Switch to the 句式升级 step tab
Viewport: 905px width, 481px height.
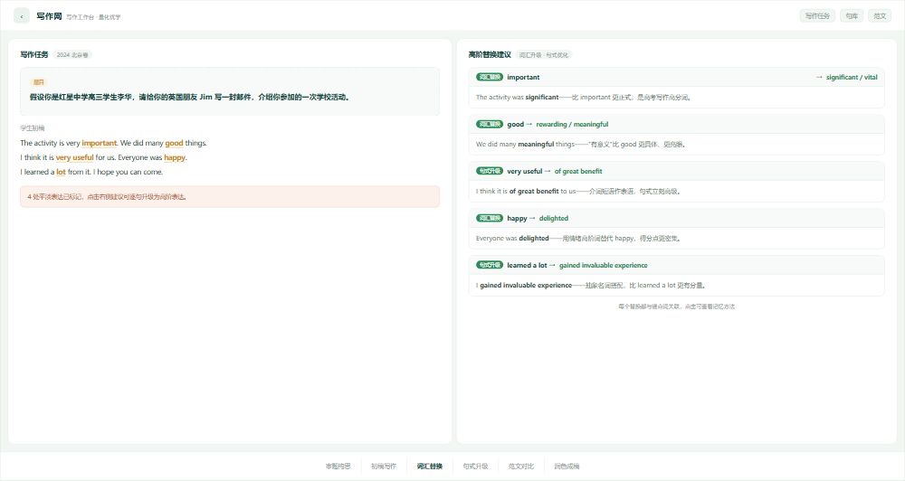click(475, 466)
